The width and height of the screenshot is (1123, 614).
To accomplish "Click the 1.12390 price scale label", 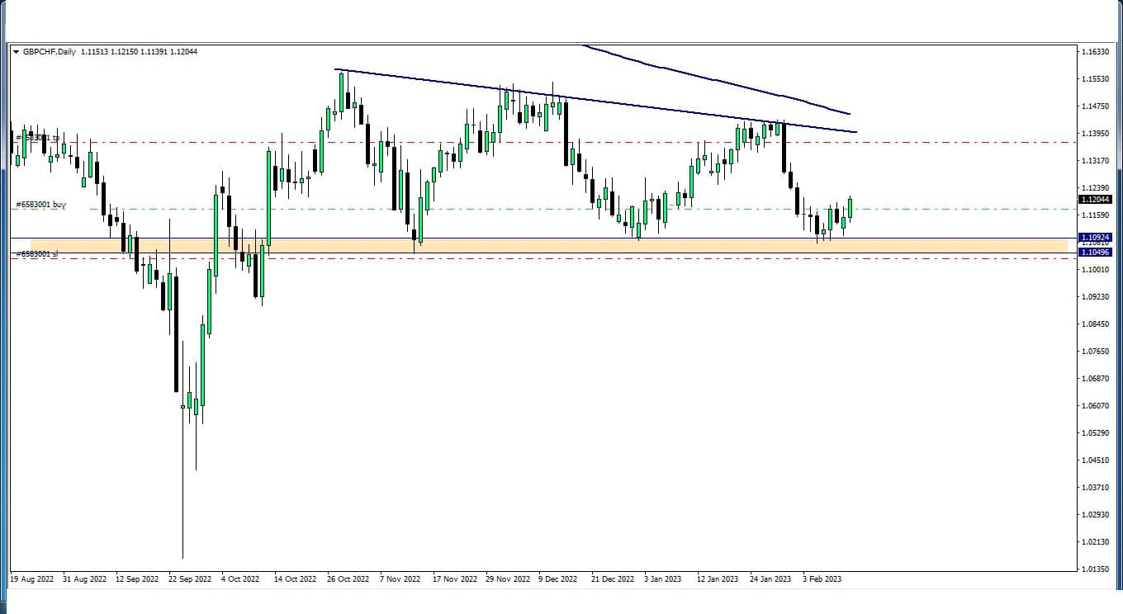I will [x=1095, y=188].
